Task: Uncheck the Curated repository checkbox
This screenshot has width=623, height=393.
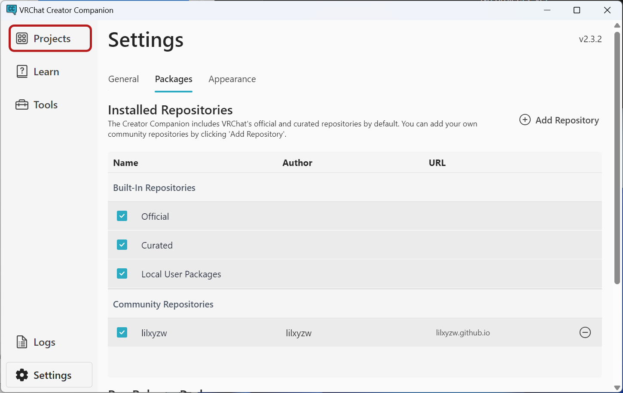Action: click(122, 245)
